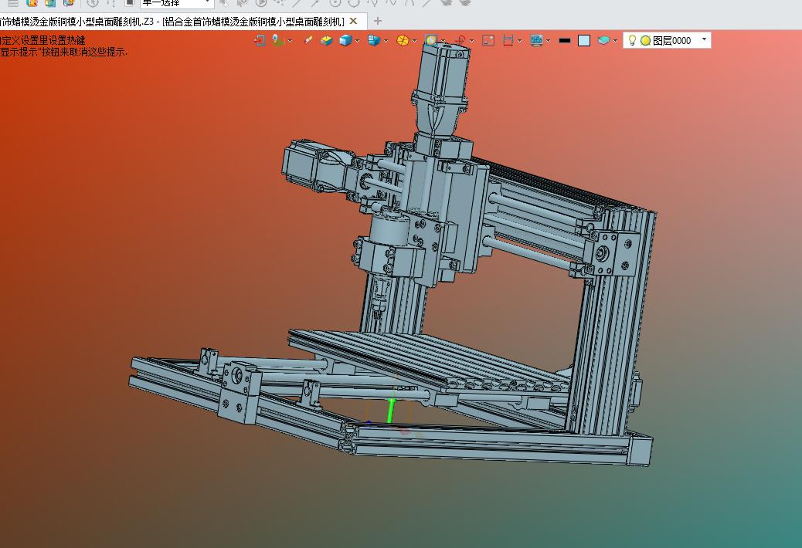Screen dimensions: 802x548
Task: Click the yellow highlighted square icon
Action: pos(432,40)
